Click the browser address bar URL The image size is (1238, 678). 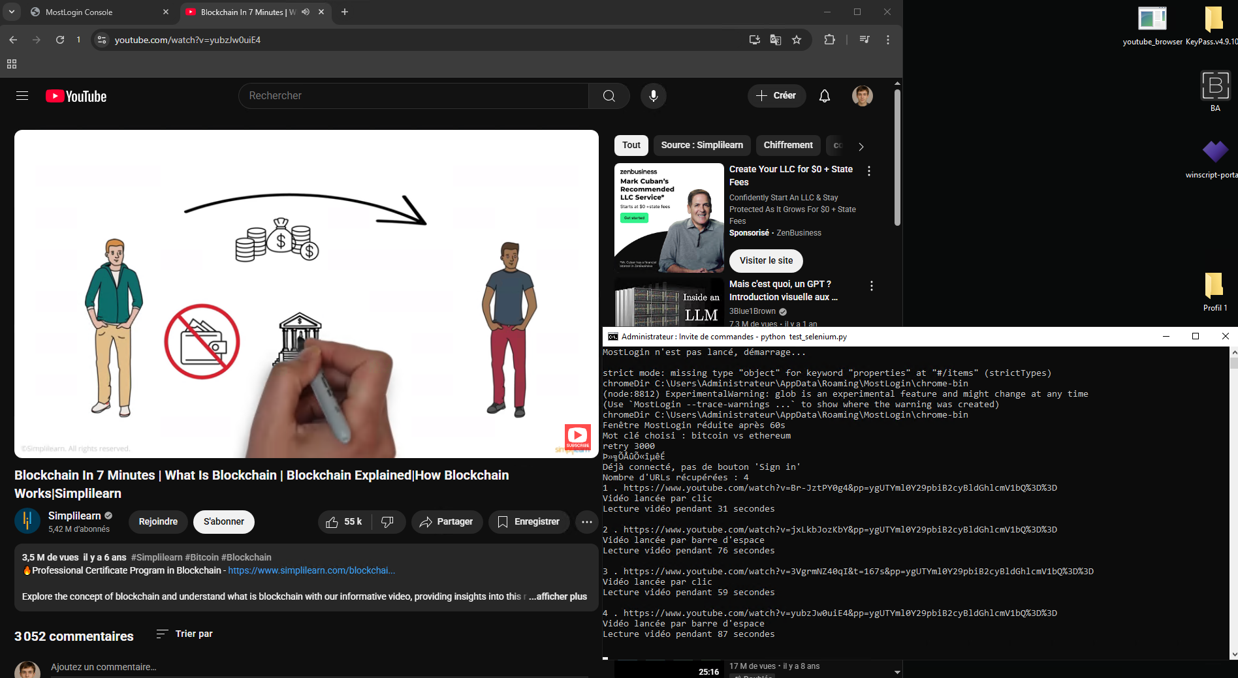coord(187,40)
